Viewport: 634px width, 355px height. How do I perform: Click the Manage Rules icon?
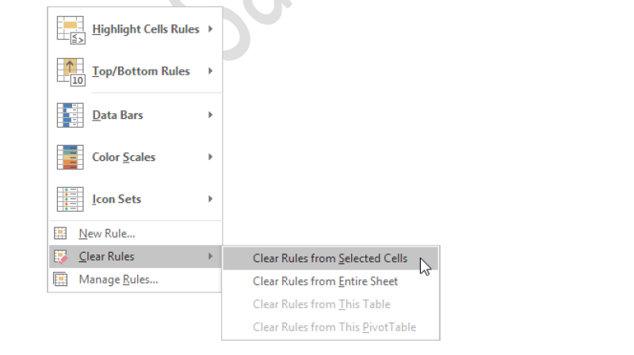tap(60, 280)
